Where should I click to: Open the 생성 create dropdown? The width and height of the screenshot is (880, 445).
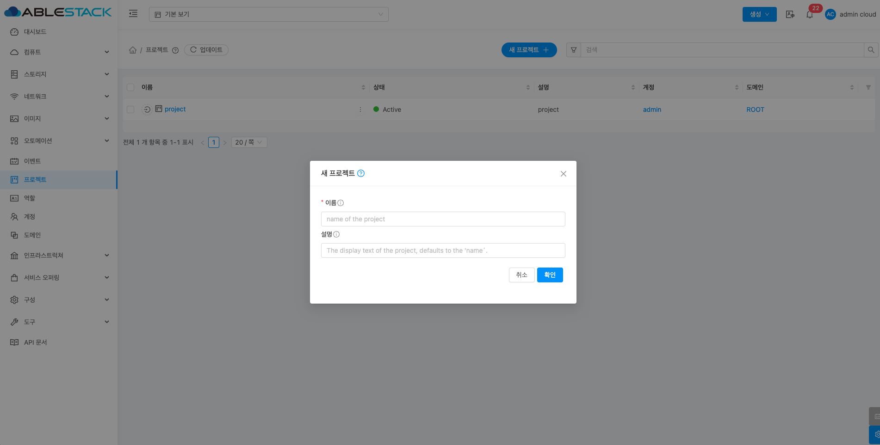[760, 14]
